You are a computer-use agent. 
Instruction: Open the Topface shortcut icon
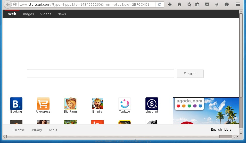[125, 104]
